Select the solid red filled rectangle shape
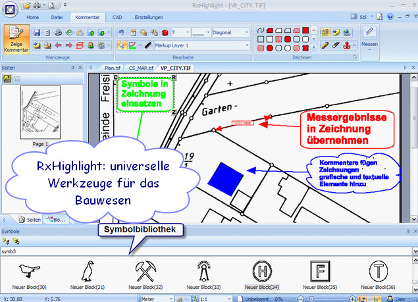 [x=306, y=30]
